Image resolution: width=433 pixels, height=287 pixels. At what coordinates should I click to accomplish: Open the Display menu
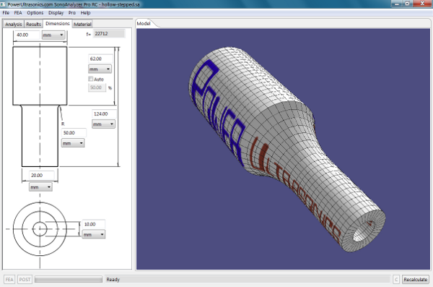point(56,13)
